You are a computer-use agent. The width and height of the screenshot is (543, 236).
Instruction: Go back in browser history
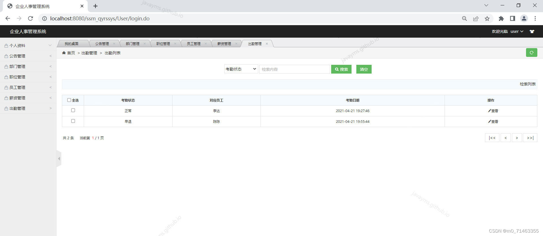(8, 18)
